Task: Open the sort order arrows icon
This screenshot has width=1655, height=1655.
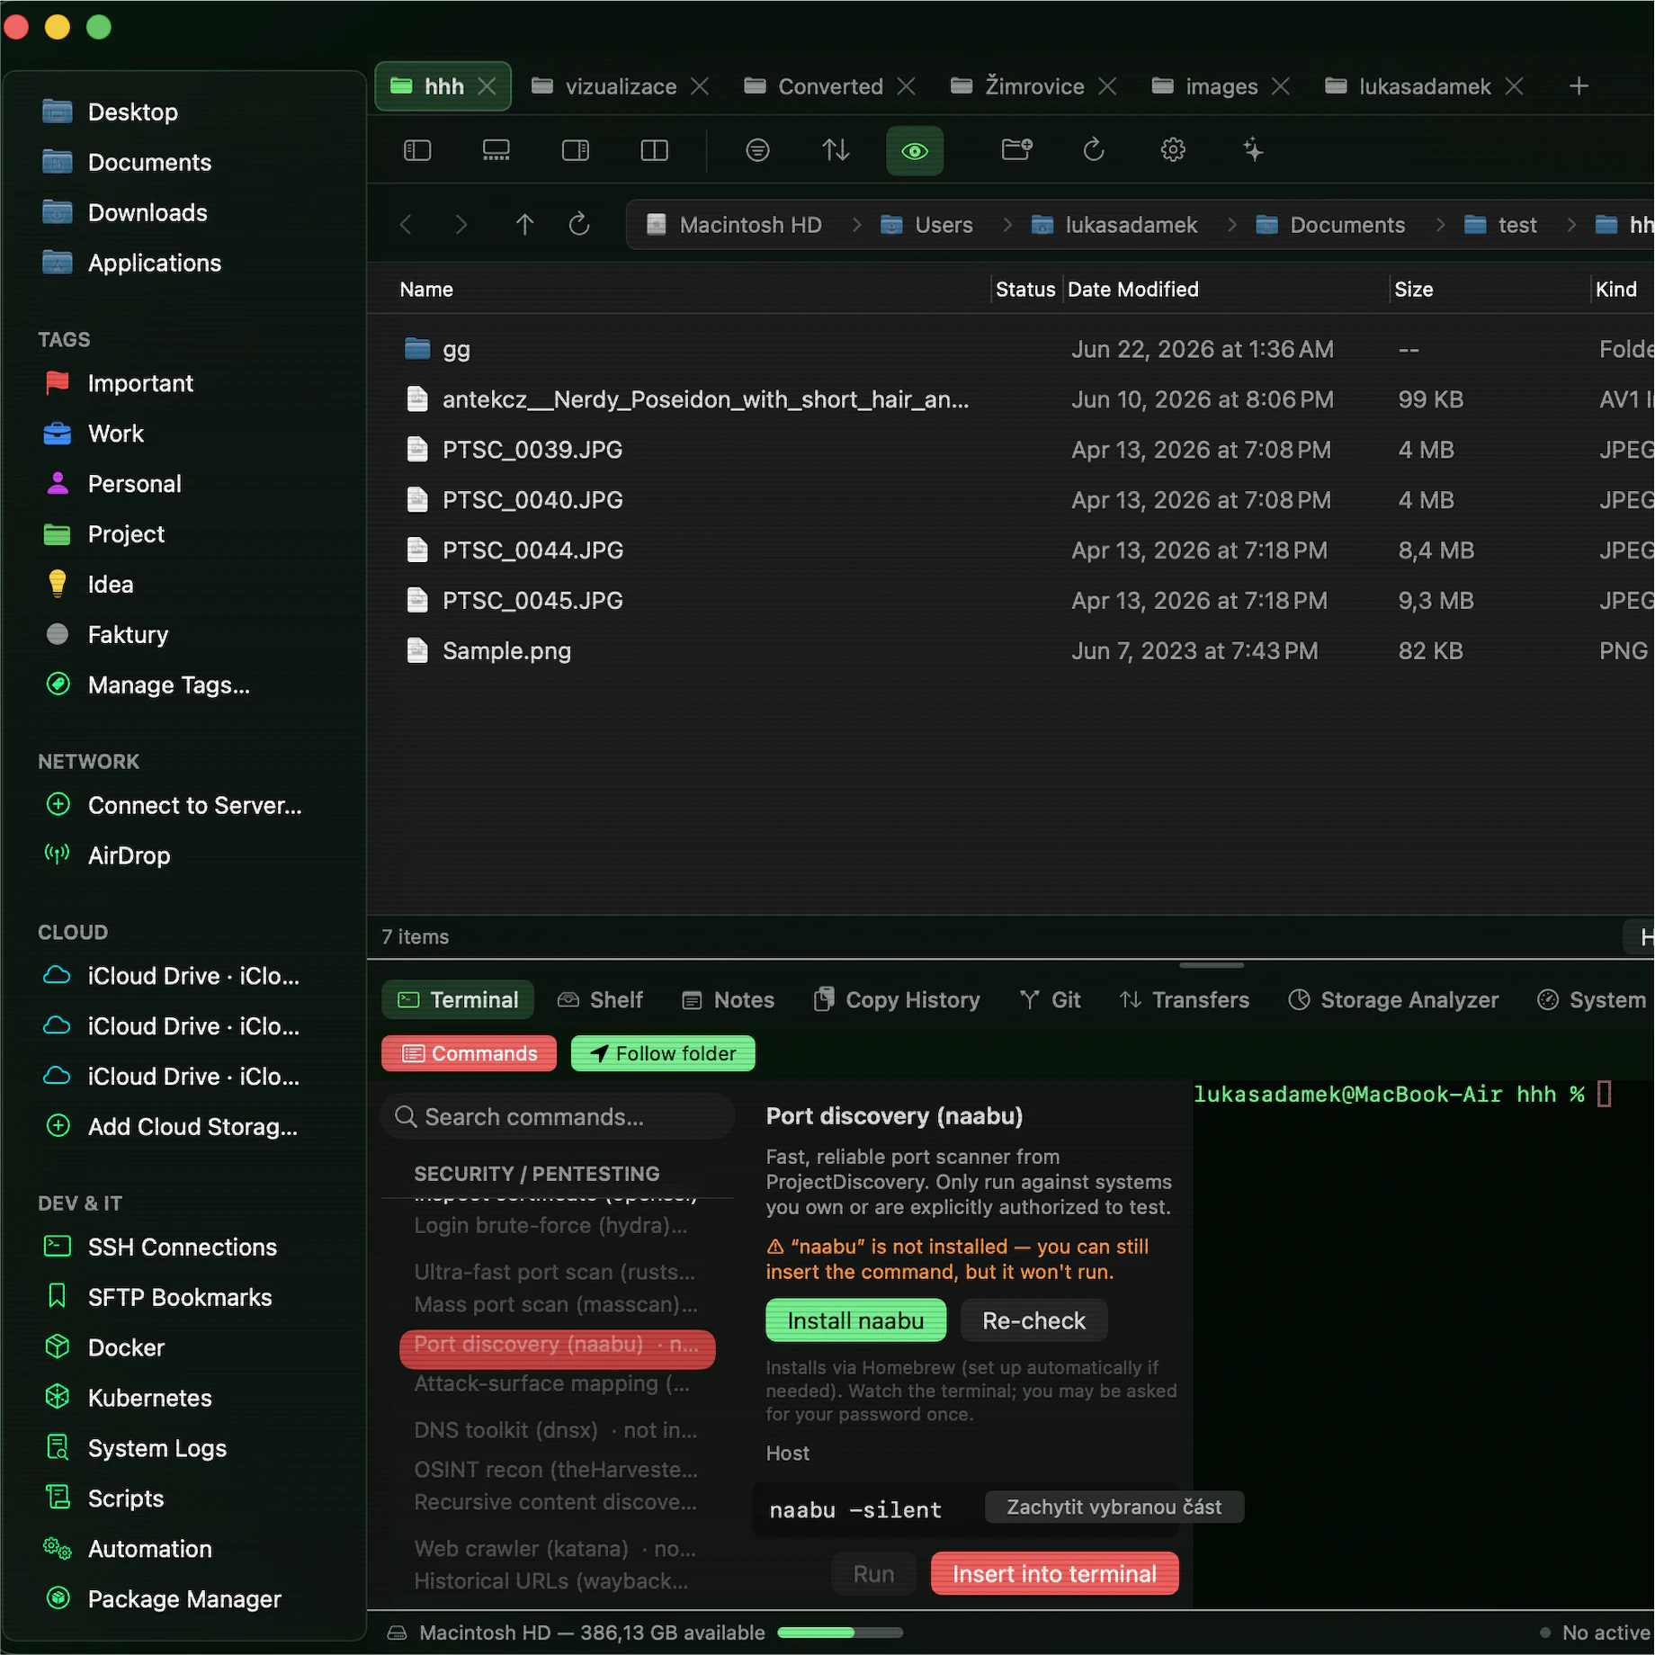Action: [836, 150]
